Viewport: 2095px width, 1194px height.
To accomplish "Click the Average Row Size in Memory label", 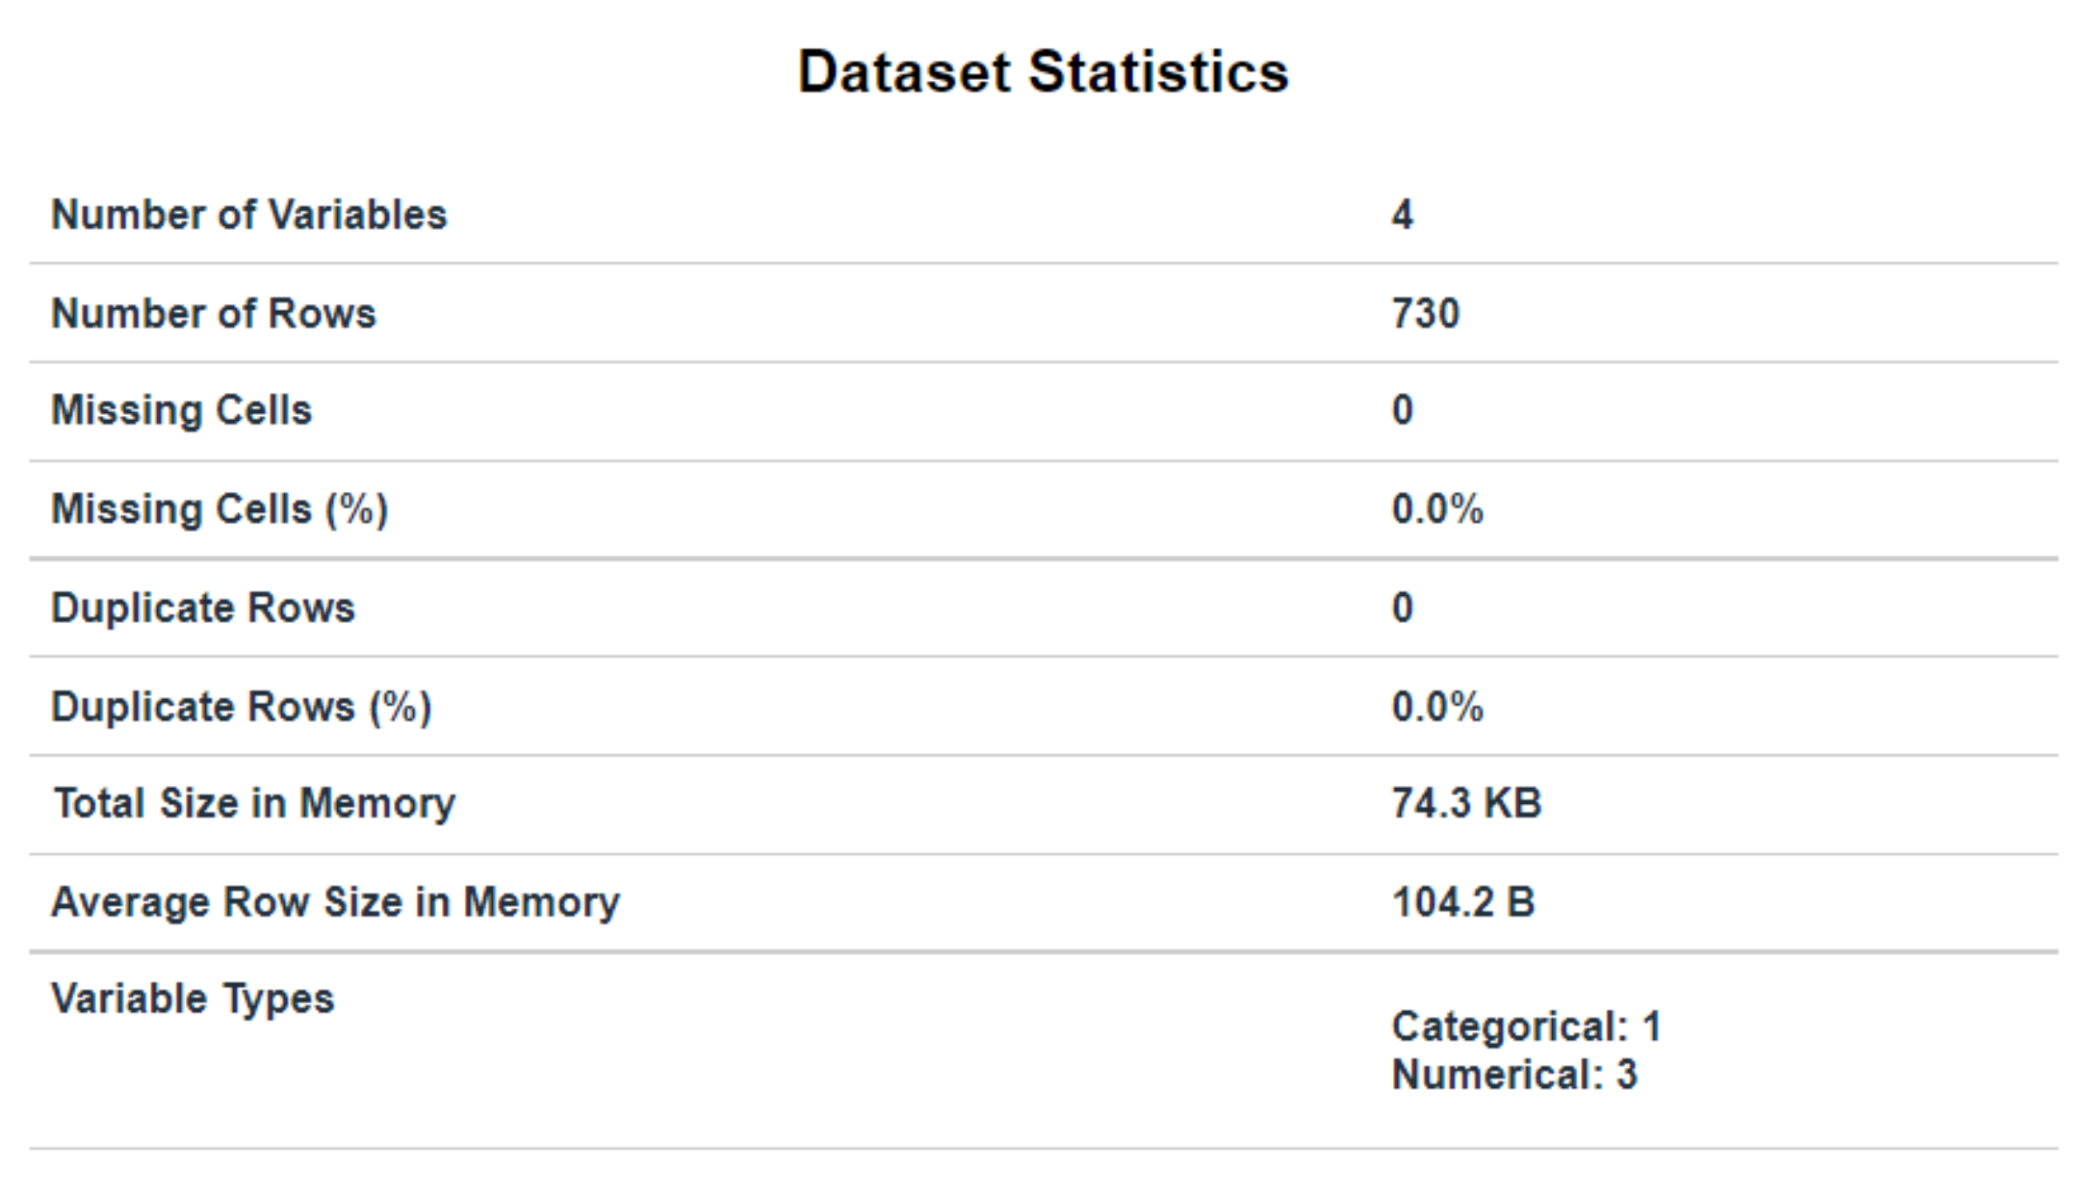I will click(336, 902).
